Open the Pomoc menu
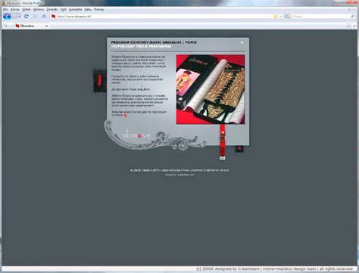 (x=99, y=9)
